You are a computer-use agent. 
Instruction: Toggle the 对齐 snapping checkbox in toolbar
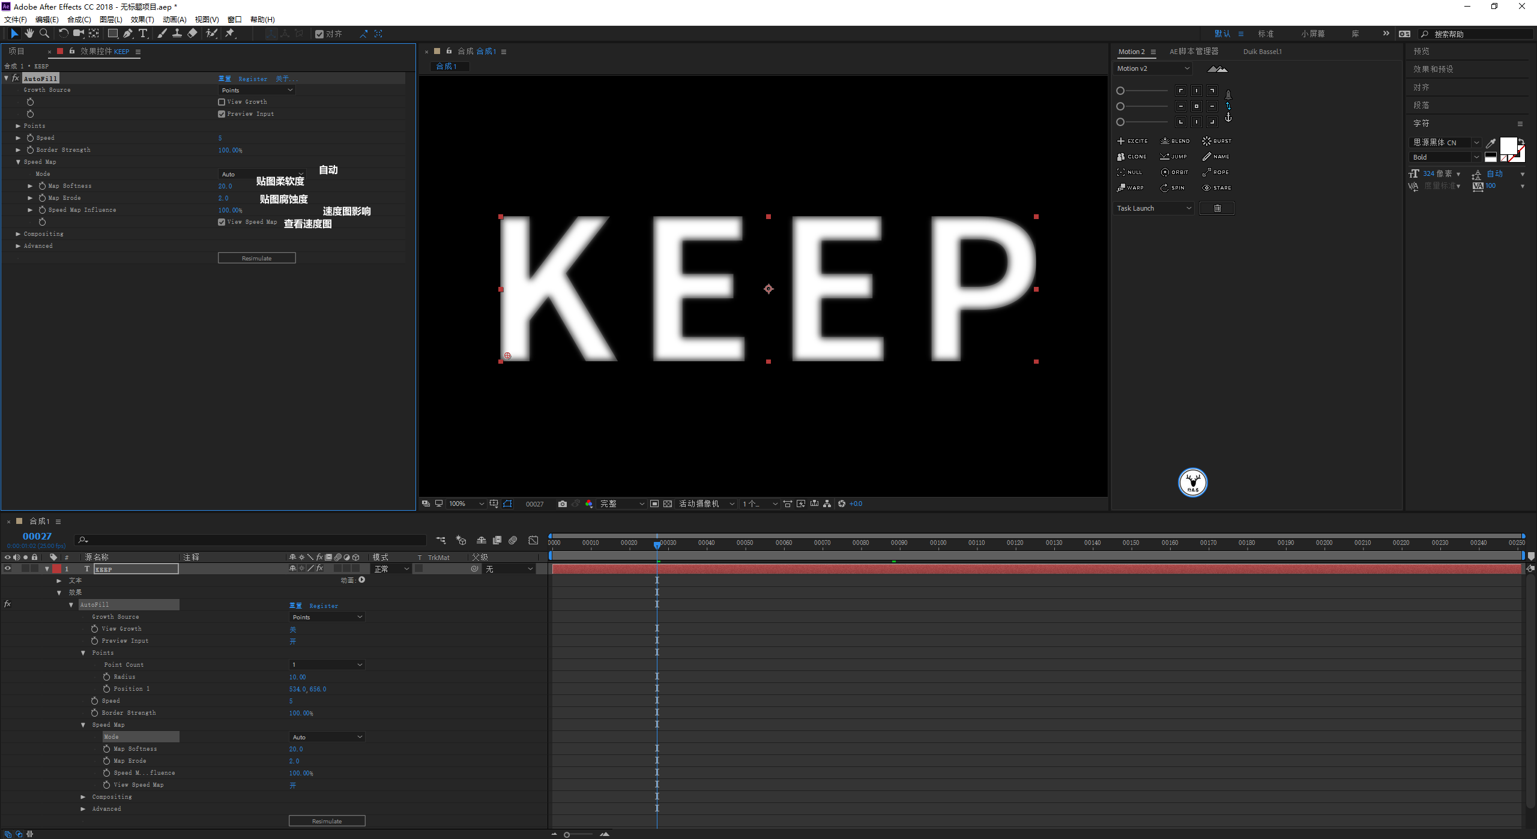tap(319, 34)
